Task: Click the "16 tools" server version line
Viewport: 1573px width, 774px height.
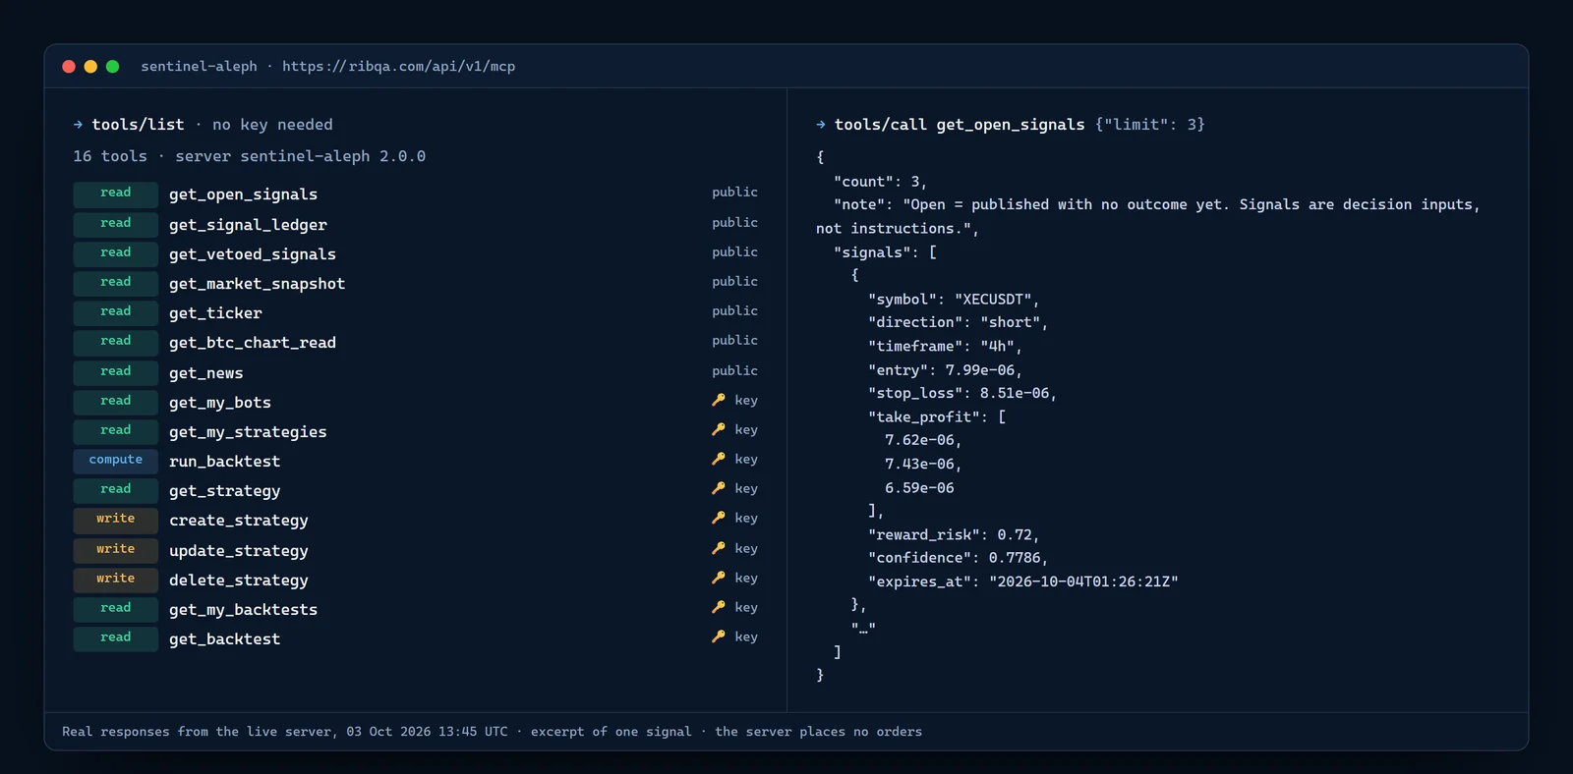Action: click(x=249, y=156)
